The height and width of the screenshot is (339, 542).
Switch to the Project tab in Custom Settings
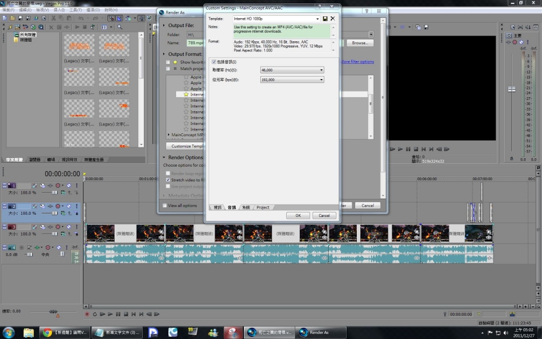click(x=263, y=207)
